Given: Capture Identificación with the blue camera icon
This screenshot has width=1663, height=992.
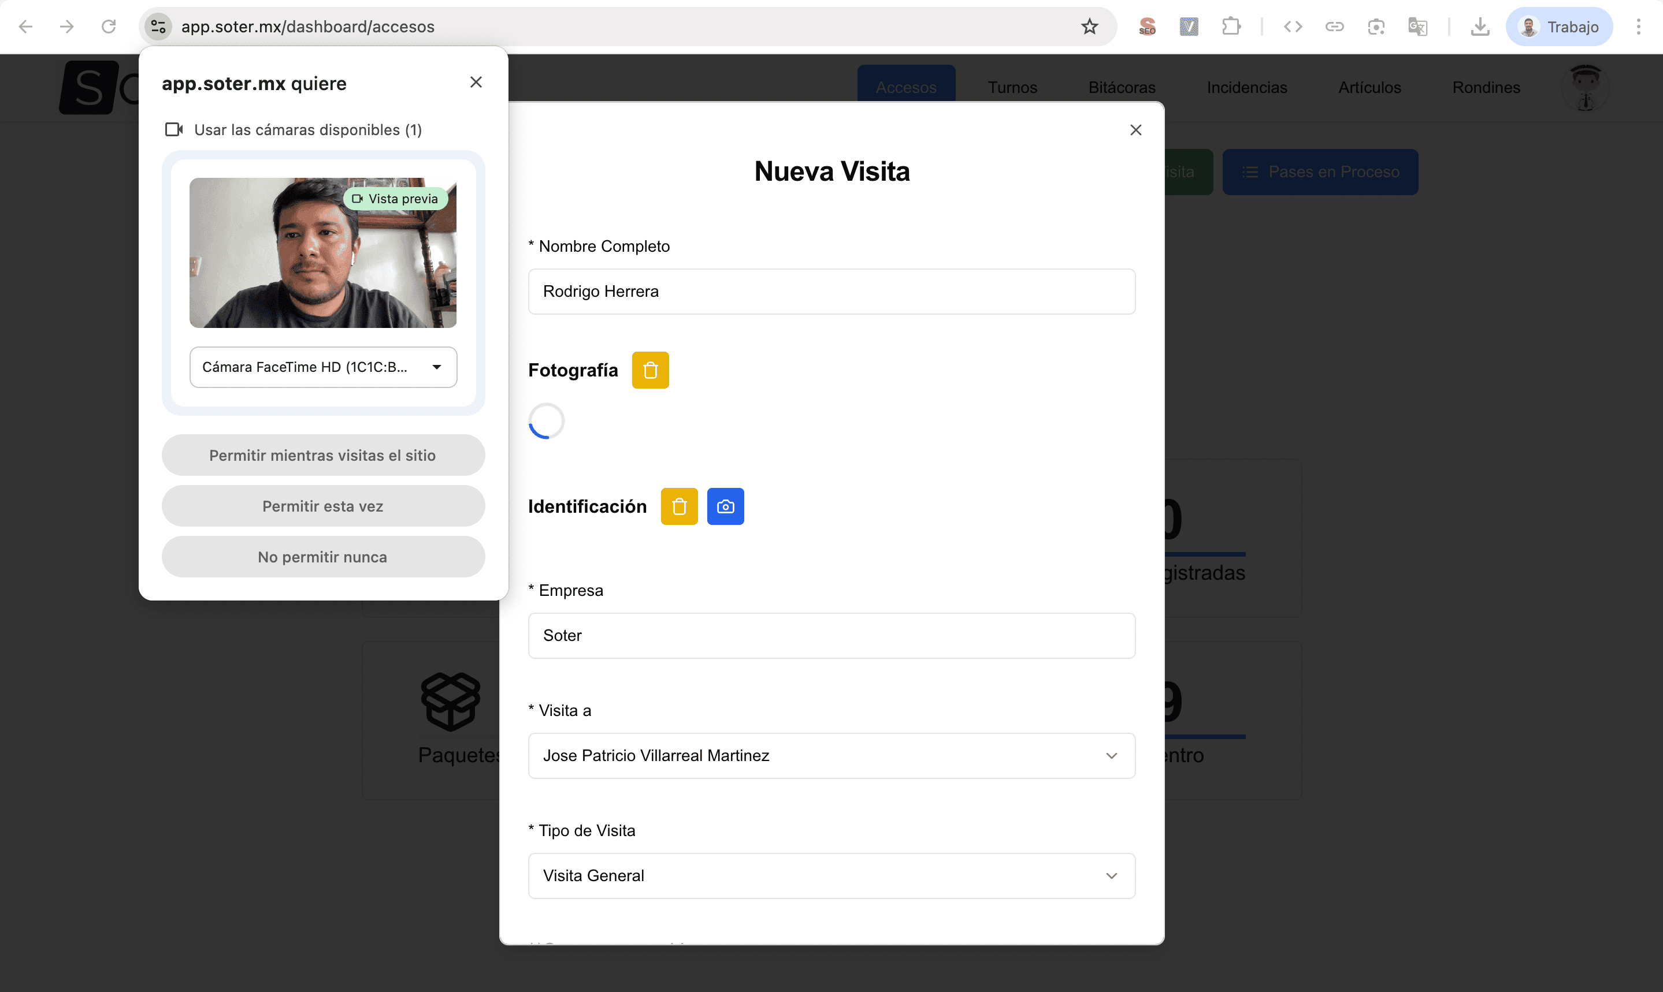Looking at the screenshot, I should pyautogui.click(x=725, y=506).
